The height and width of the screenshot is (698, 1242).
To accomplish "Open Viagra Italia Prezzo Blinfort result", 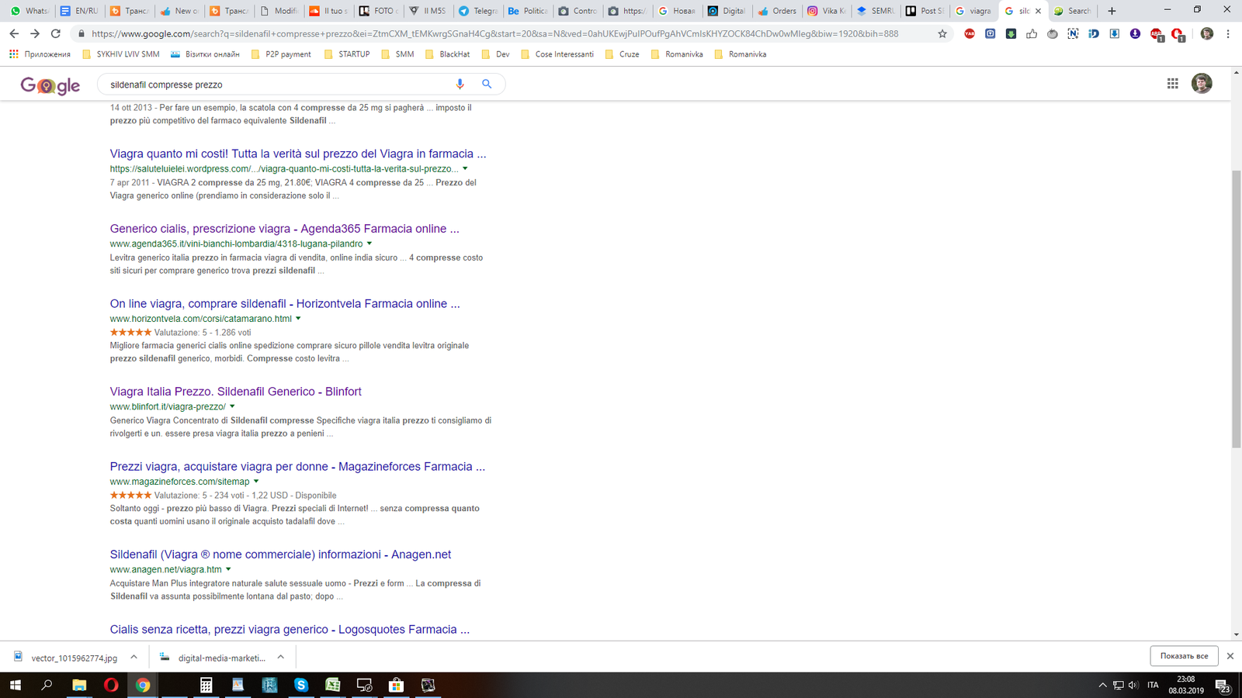I will (236, 392).
